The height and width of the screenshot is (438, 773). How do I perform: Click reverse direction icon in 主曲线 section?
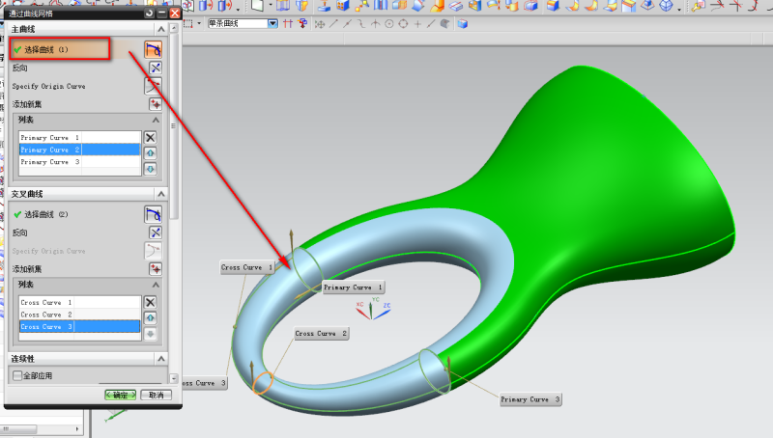[x=155, y=68]
